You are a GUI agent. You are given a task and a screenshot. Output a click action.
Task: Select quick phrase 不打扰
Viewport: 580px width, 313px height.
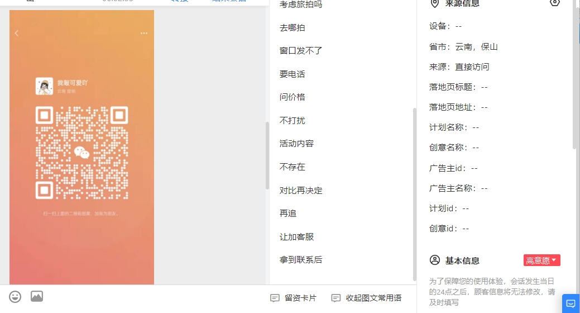pos(292,120)
